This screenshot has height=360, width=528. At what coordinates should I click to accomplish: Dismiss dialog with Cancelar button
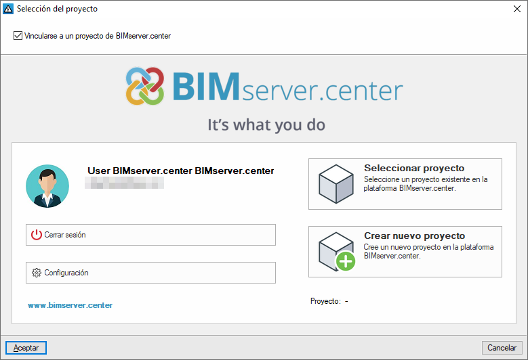pos(502,348)
